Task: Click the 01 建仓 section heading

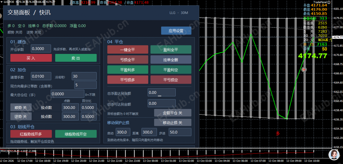Action: [x=18, y=41]
